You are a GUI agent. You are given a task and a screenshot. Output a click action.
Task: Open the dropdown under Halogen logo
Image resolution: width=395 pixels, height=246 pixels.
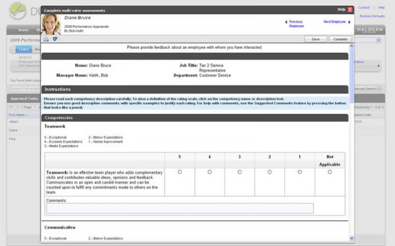[379, 40]
